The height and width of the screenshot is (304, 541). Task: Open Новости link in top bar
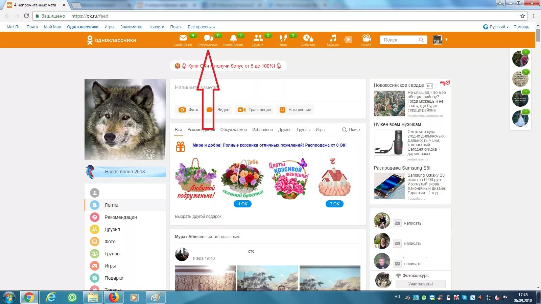[156, 27]
